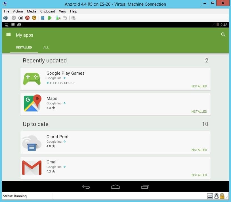Tap the Android home button
Image resolution: width=231 pixels, height=202 pixels.
115,187
